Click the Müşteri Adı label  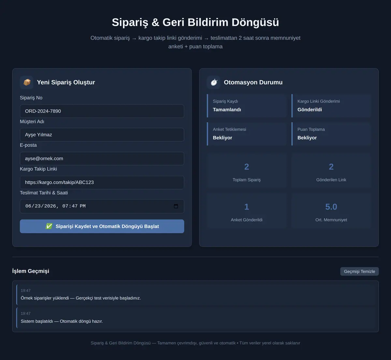(x=32, y=122)
